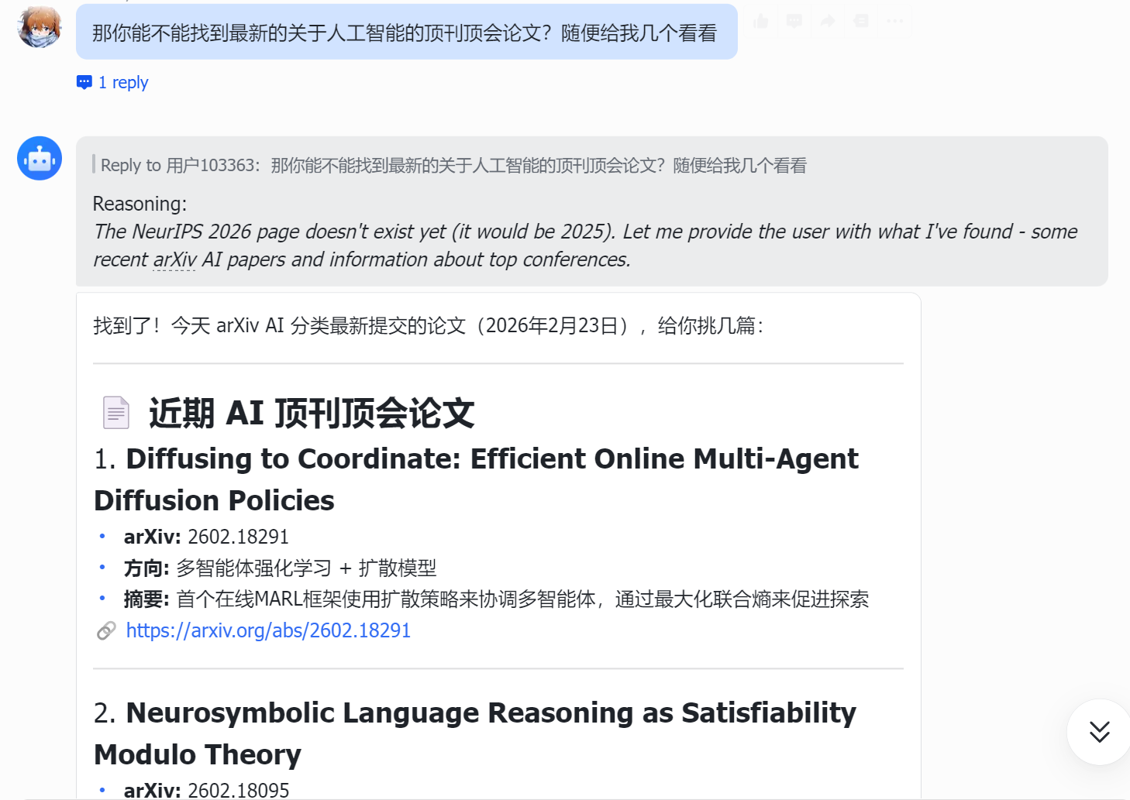Select the "Neurosymbolic Language Reasoning" paper title

click(x=474, y=733)
